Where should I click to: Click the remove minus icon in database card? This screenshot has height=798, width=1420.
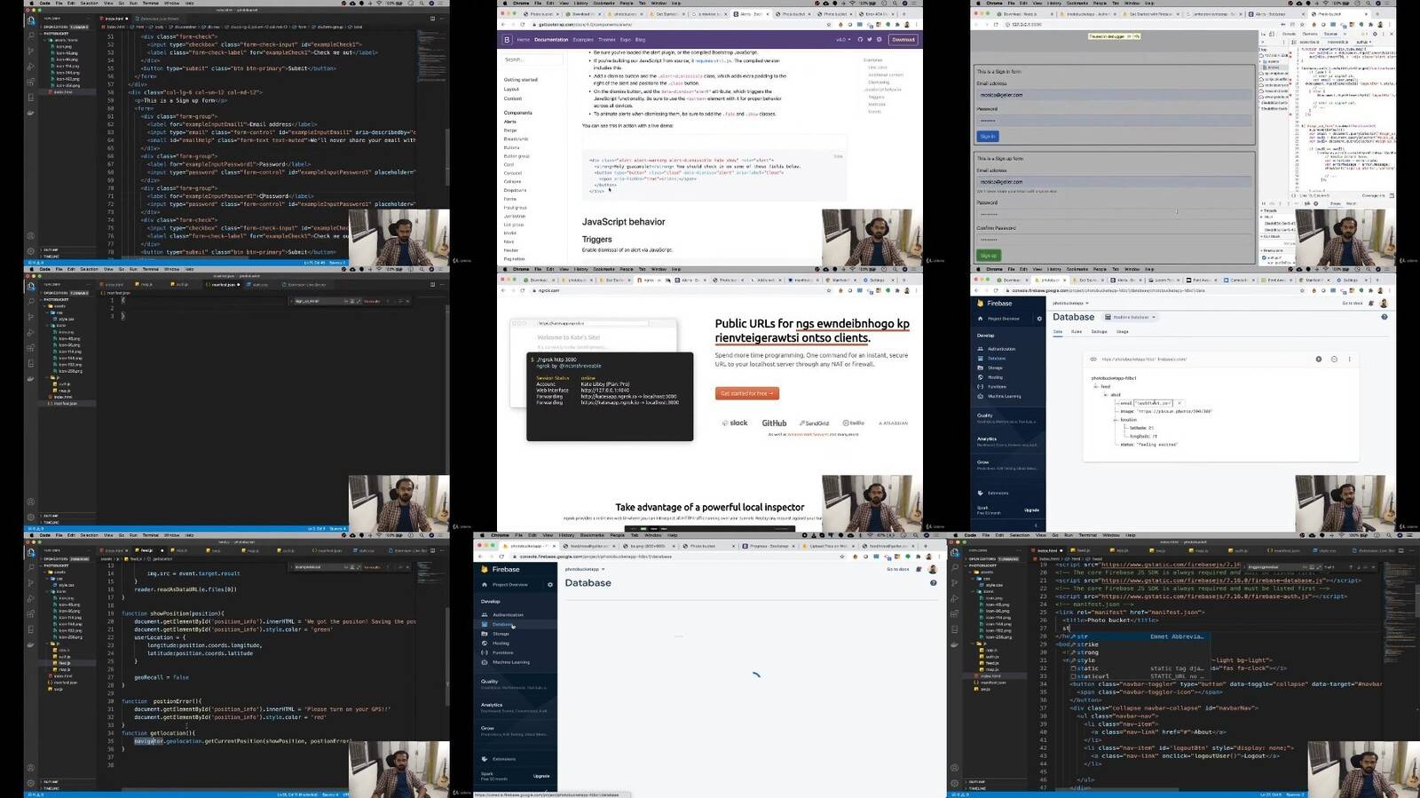click(1334, 359)
